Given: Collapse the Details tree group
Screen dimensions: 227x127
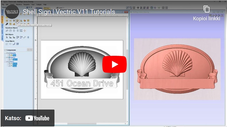Looking at the screenshot, I should (x=5, y=53).
